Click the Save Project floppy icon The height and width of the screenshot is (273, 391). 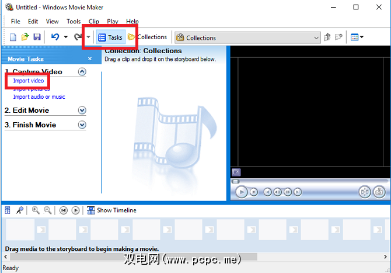coord(37,37)
